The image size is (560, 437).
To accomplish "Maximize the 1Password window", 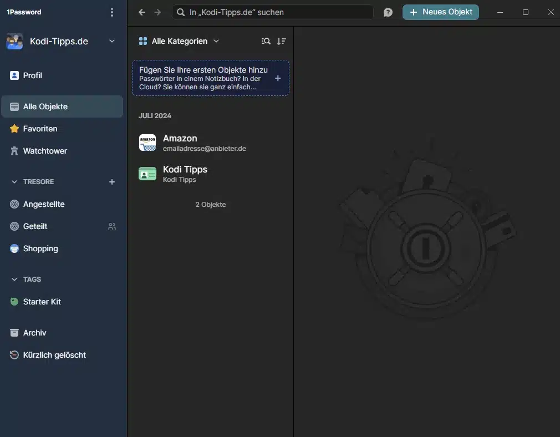I will point(526,12).
